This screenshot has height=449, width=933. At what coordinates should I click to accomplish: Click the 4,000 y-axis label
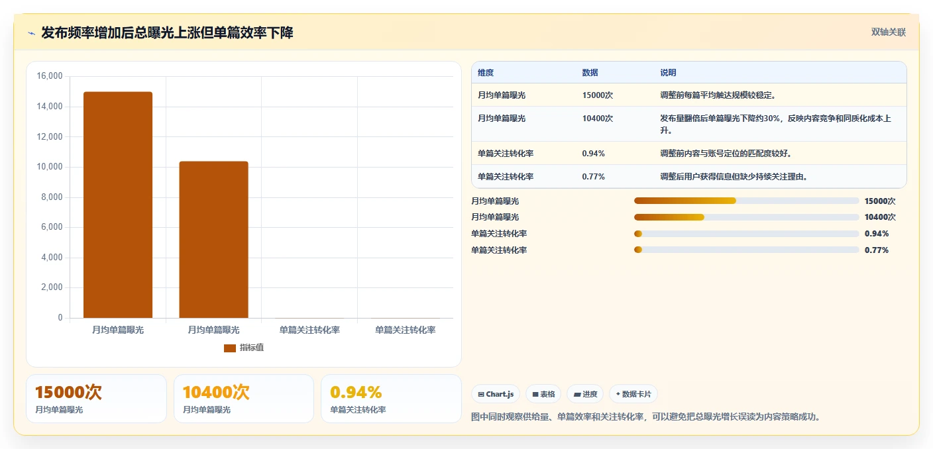(x=51, y=258)
